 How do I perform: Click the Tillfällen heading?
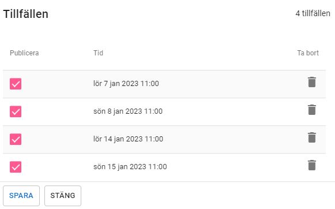[25, 14]
